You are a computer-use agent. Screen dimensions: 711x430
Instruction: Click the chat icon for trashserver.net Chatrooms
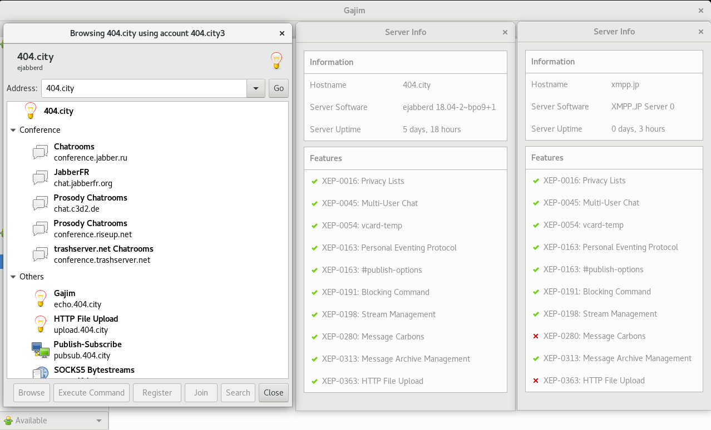coord(40,254)
